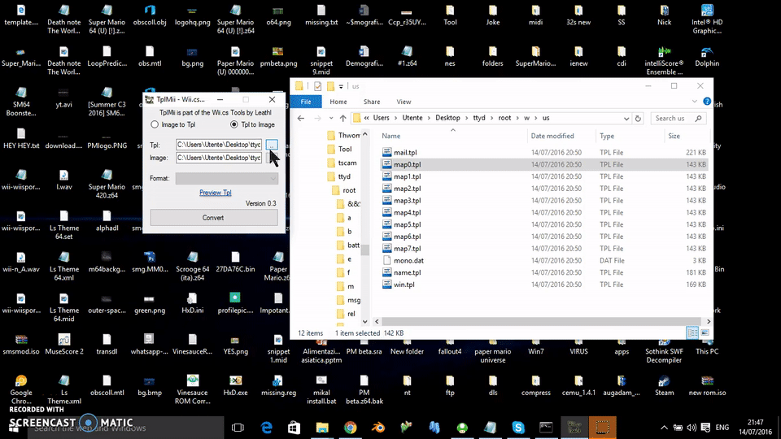
Task: Select the mono.dat file
Action: tap(408, 261)
